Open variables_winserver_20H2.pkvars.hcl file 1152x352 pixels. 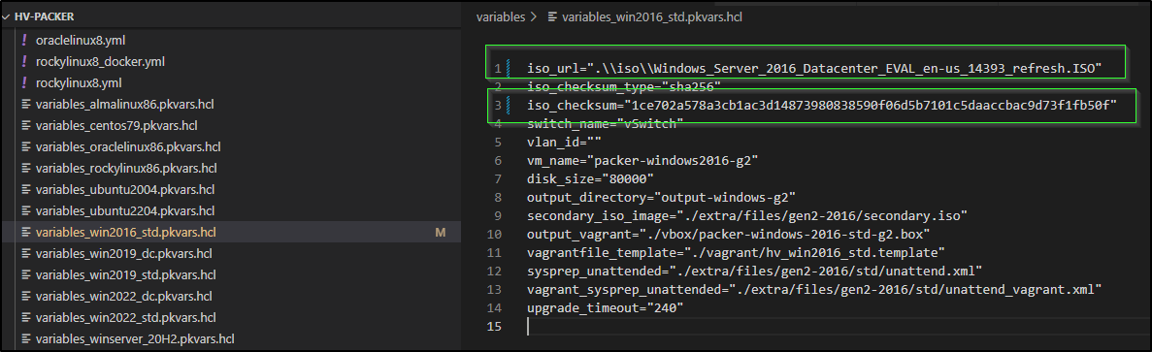tap(135, 338)
